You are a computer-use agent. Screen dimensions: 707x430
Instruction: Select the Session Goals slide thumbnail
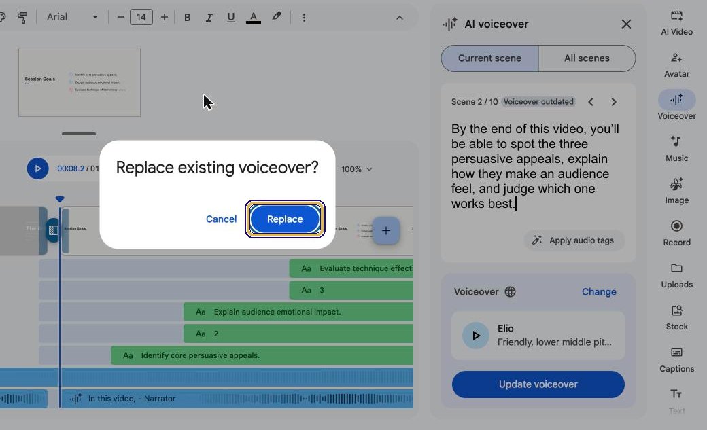point(80,82)
